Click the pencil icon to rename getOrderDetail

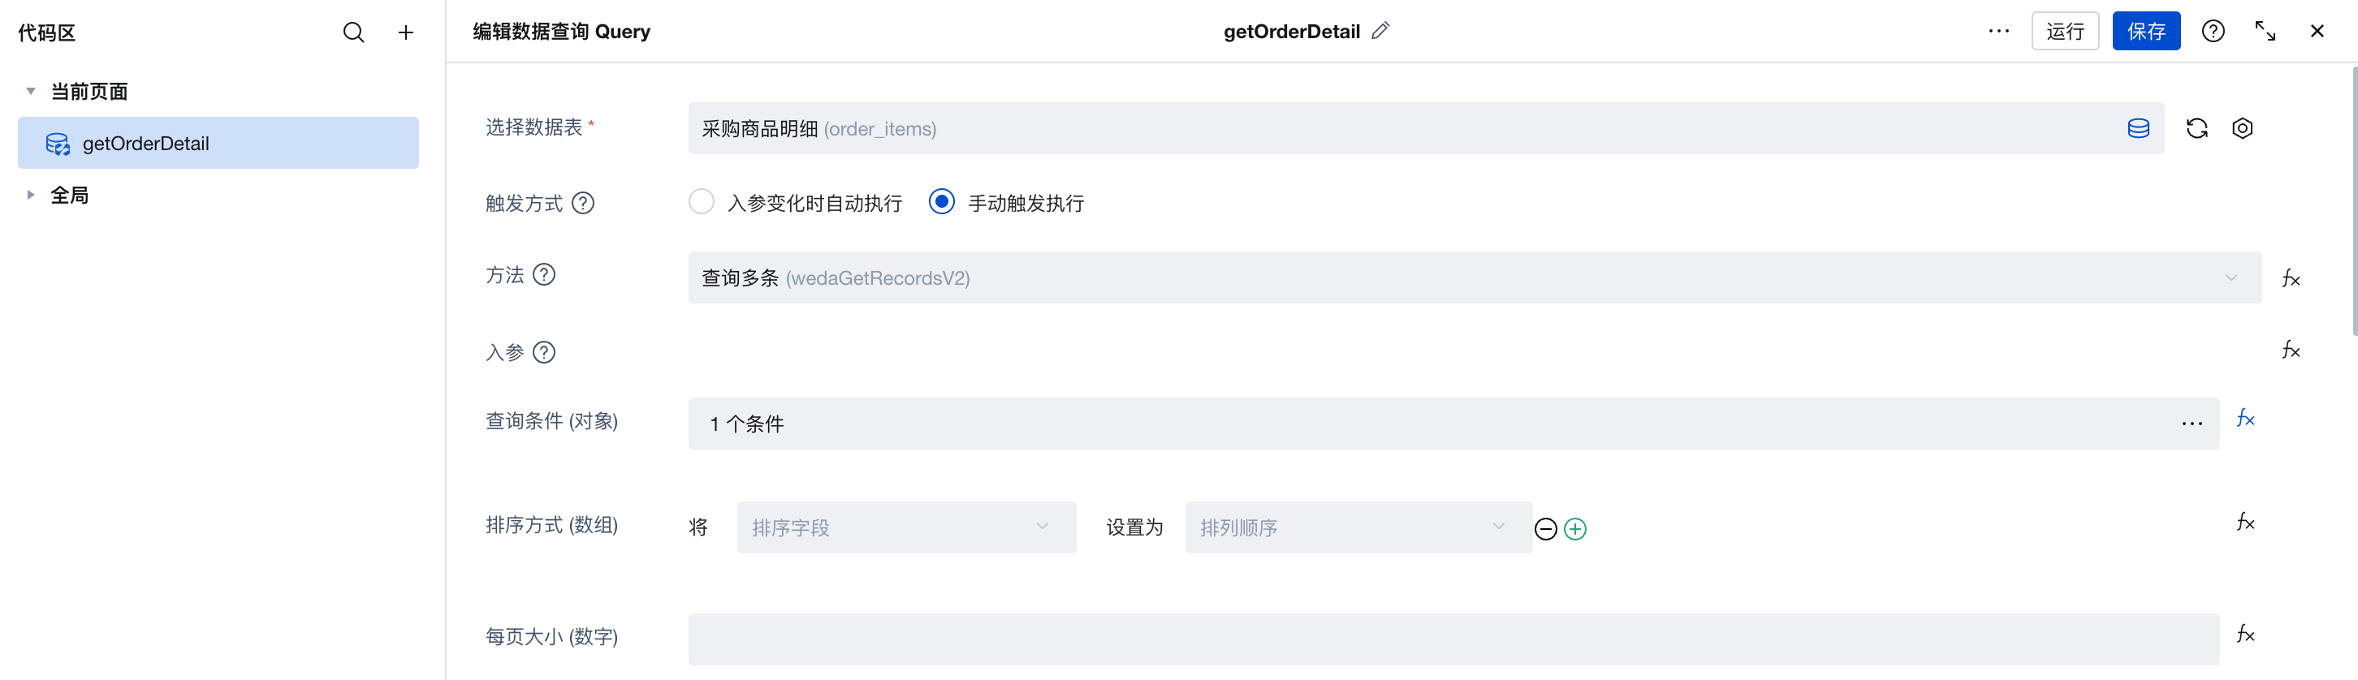pyautogui.click(x=1380, y=31)
